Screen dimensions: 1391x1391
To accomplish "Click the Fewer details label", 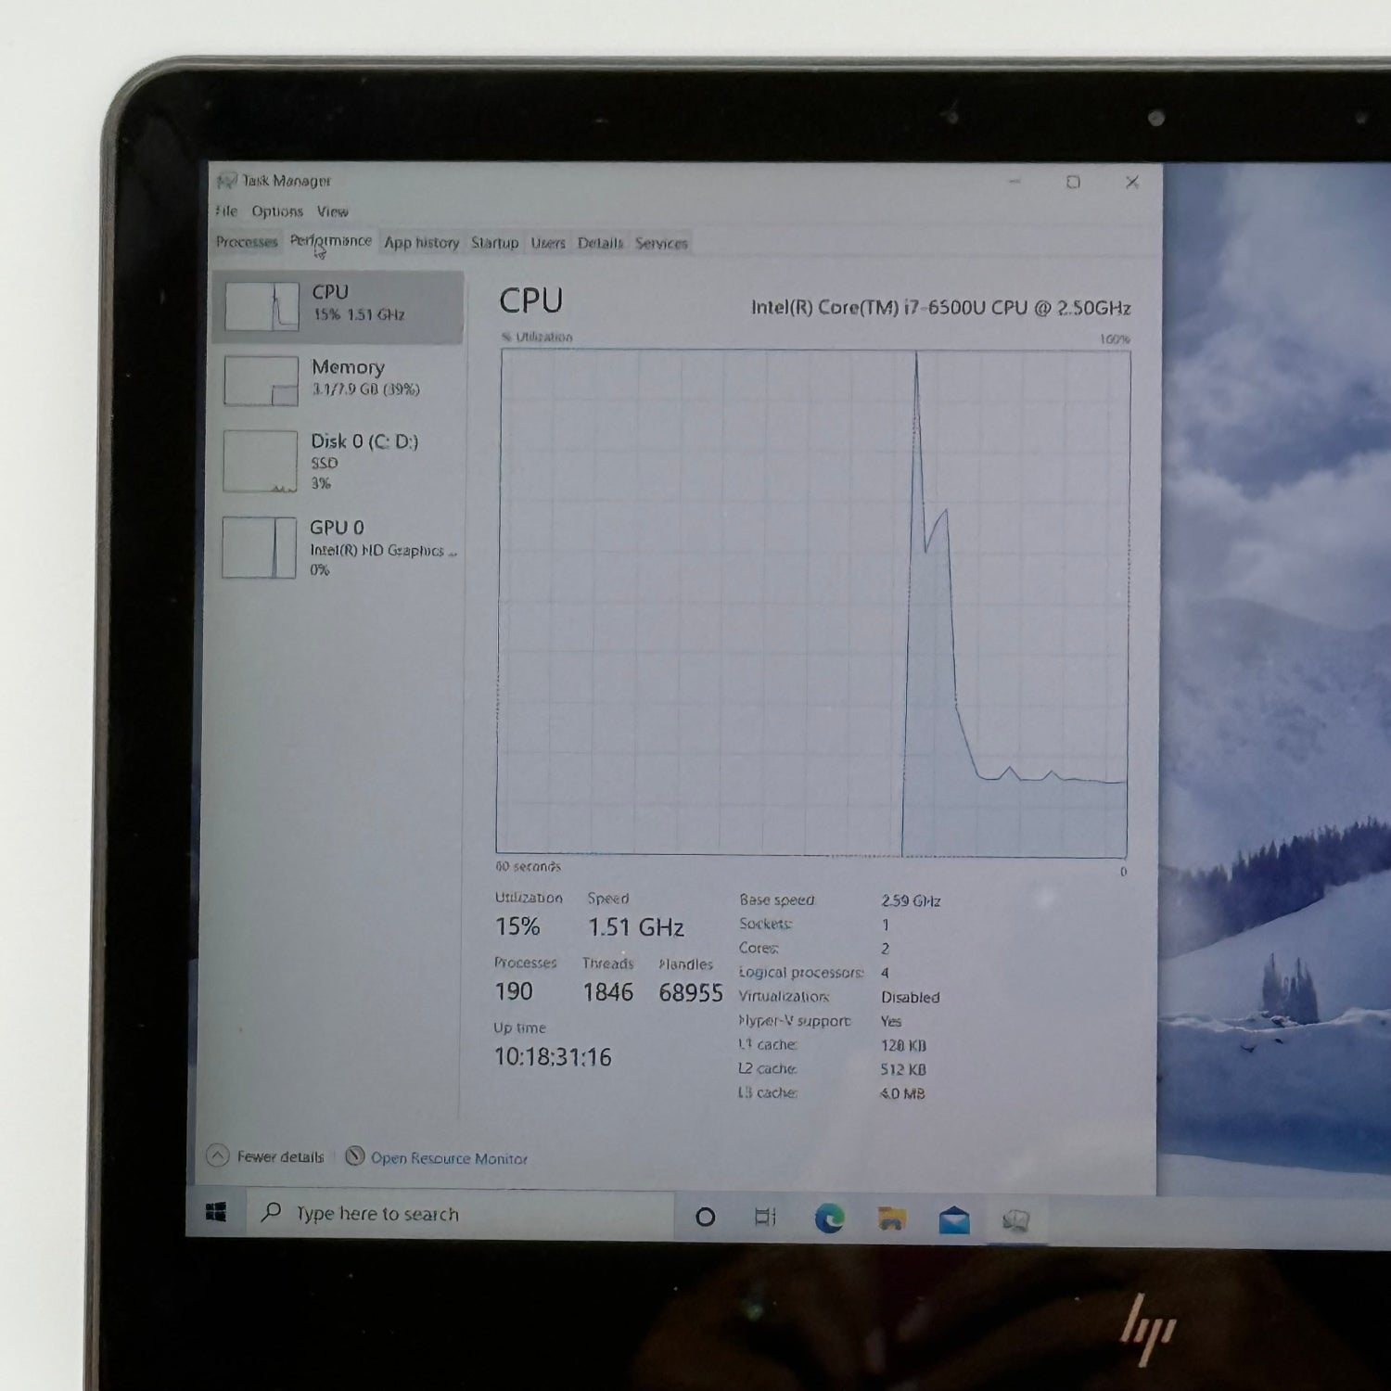I will click(280, 1156).
